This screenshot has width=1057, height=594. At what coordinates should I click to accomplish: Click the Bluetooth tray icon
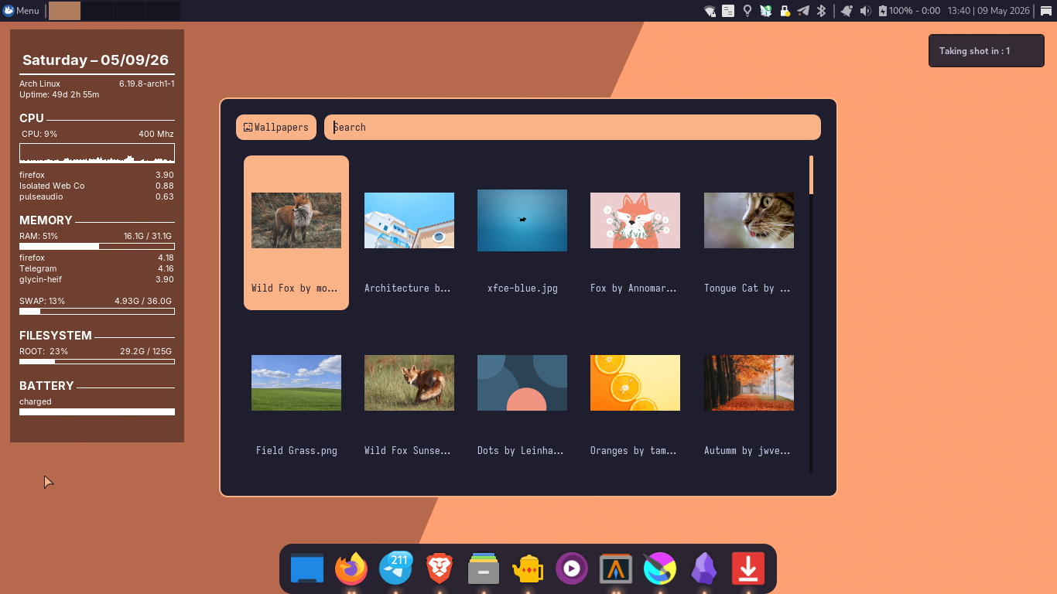click(823, 11)
